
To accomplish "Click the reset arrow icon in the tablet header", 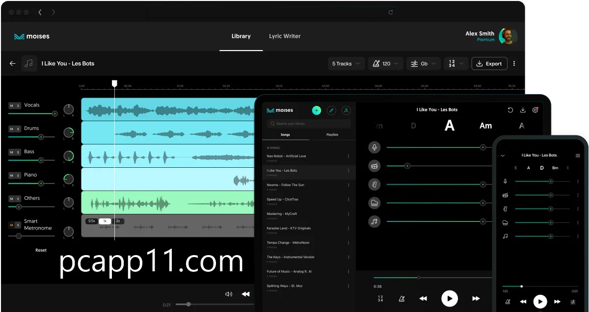I will 510,110.
